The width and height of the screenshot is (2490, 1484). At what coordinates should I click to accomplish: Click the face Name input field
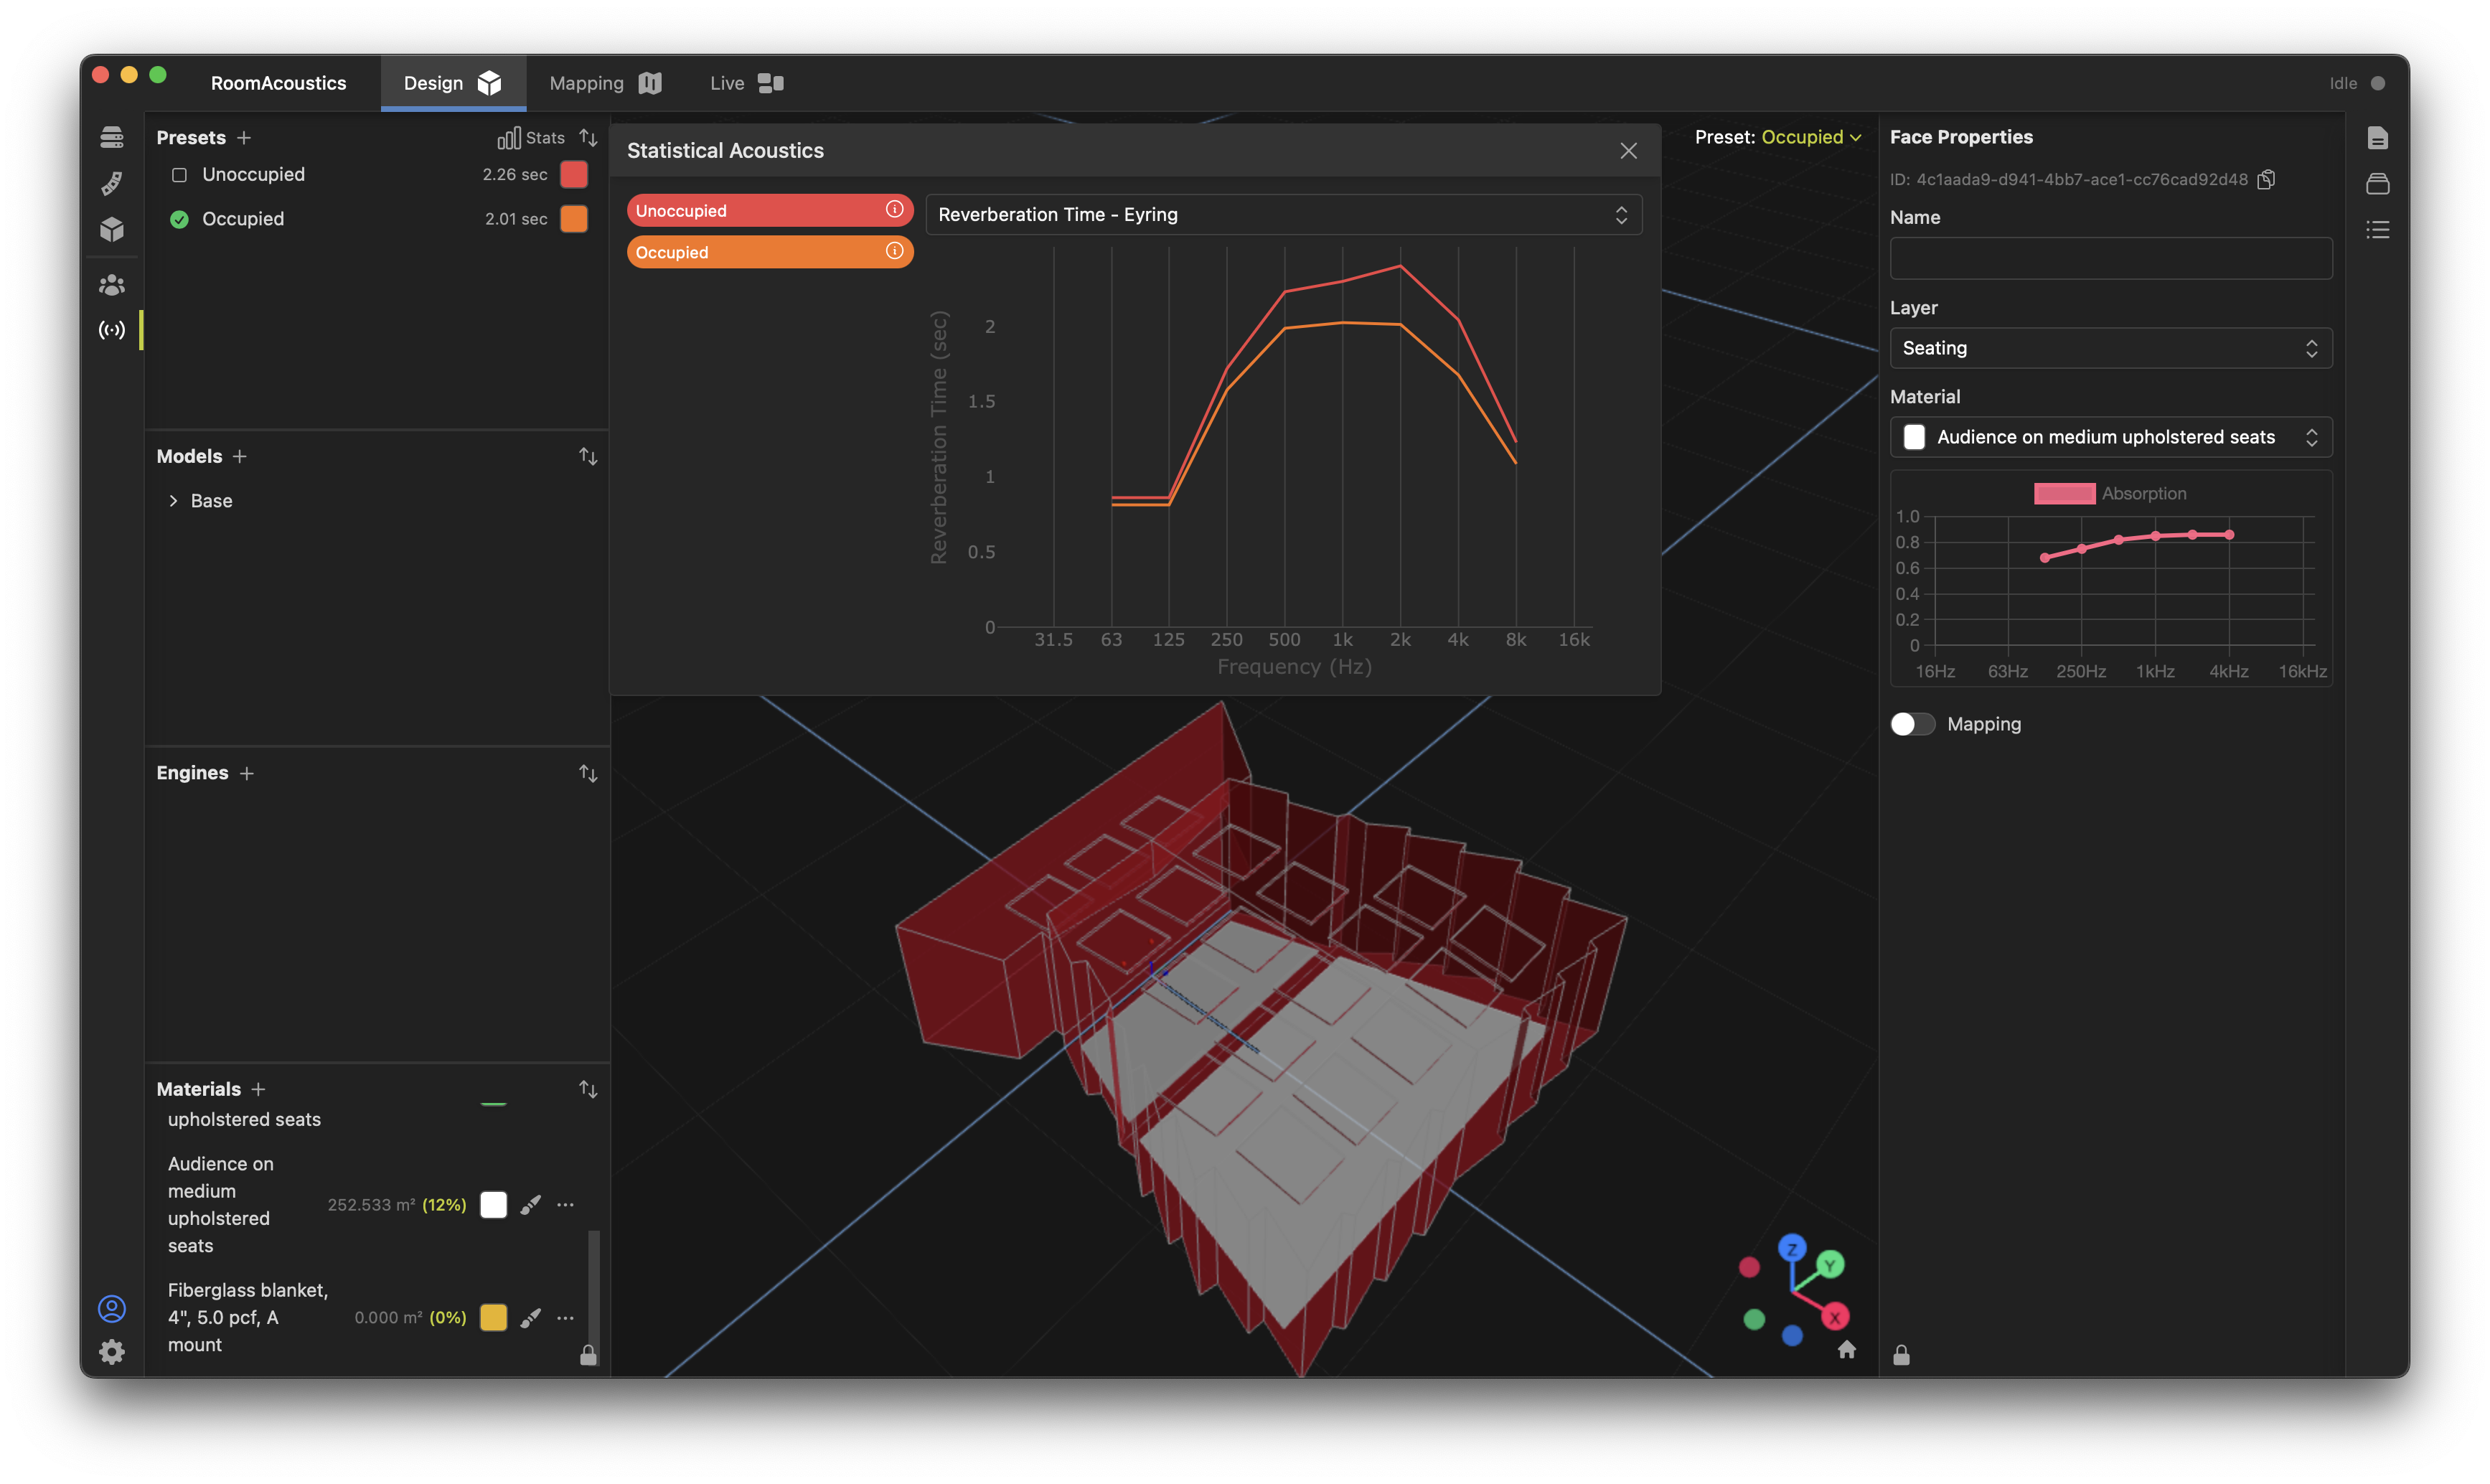coord(2110,259)
